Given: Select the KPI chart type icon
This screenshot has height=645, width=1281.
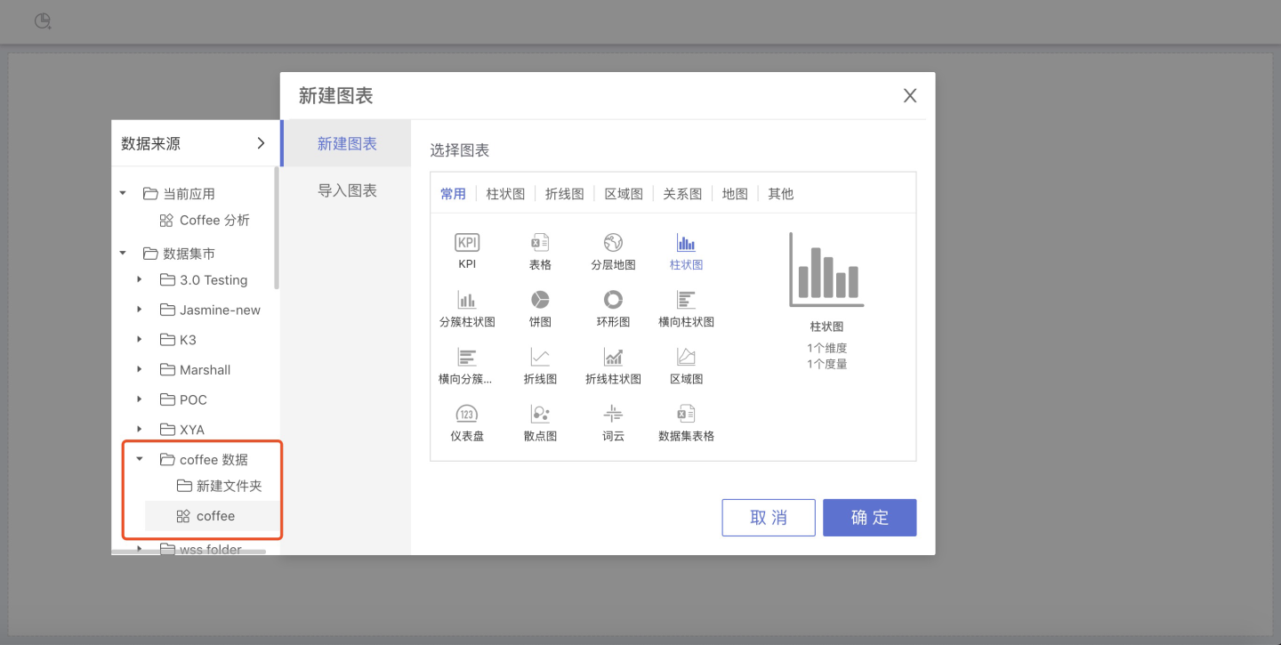Looking at the screenshot, I should click(x=466, y=243).
